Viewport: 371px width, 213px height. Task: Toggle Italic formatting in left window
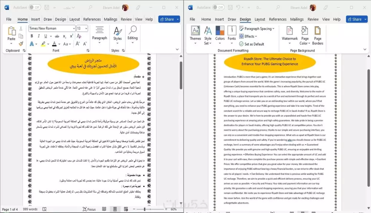pos(39,36)
